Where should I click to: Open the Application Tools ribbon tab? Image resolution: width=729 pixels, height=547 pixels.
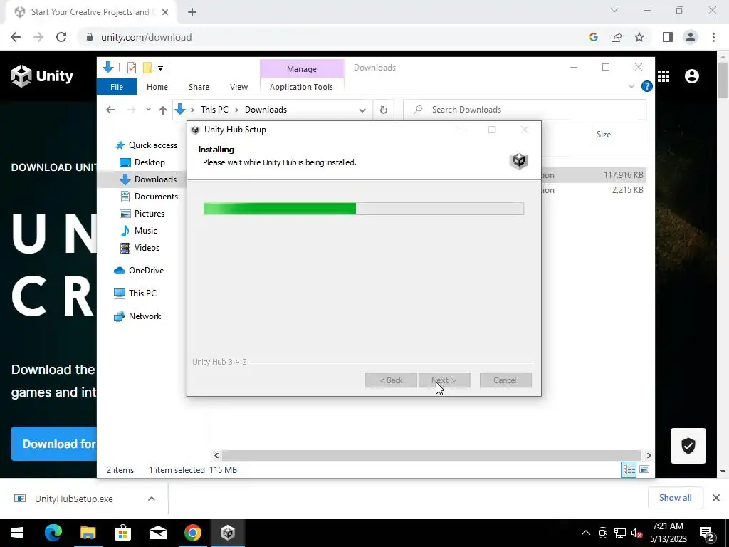301,87
